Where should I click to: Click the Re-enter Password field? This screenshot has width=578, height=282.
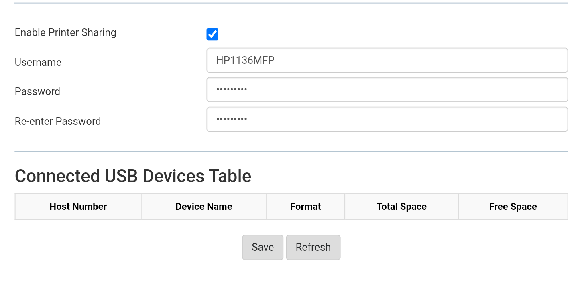[387, 119]
